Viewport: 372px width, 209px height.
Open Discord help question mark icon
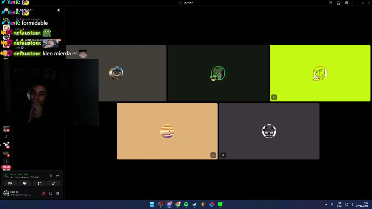click(x=346, y=3)
